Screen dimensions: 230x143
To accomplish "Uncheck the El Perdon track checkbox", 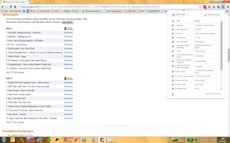I will coord(172,33).
